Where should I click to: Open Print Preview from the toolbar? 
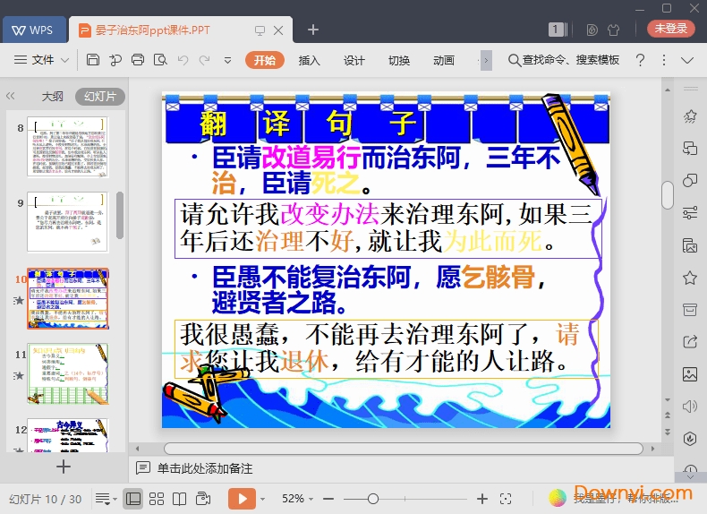tap(159, 60)
